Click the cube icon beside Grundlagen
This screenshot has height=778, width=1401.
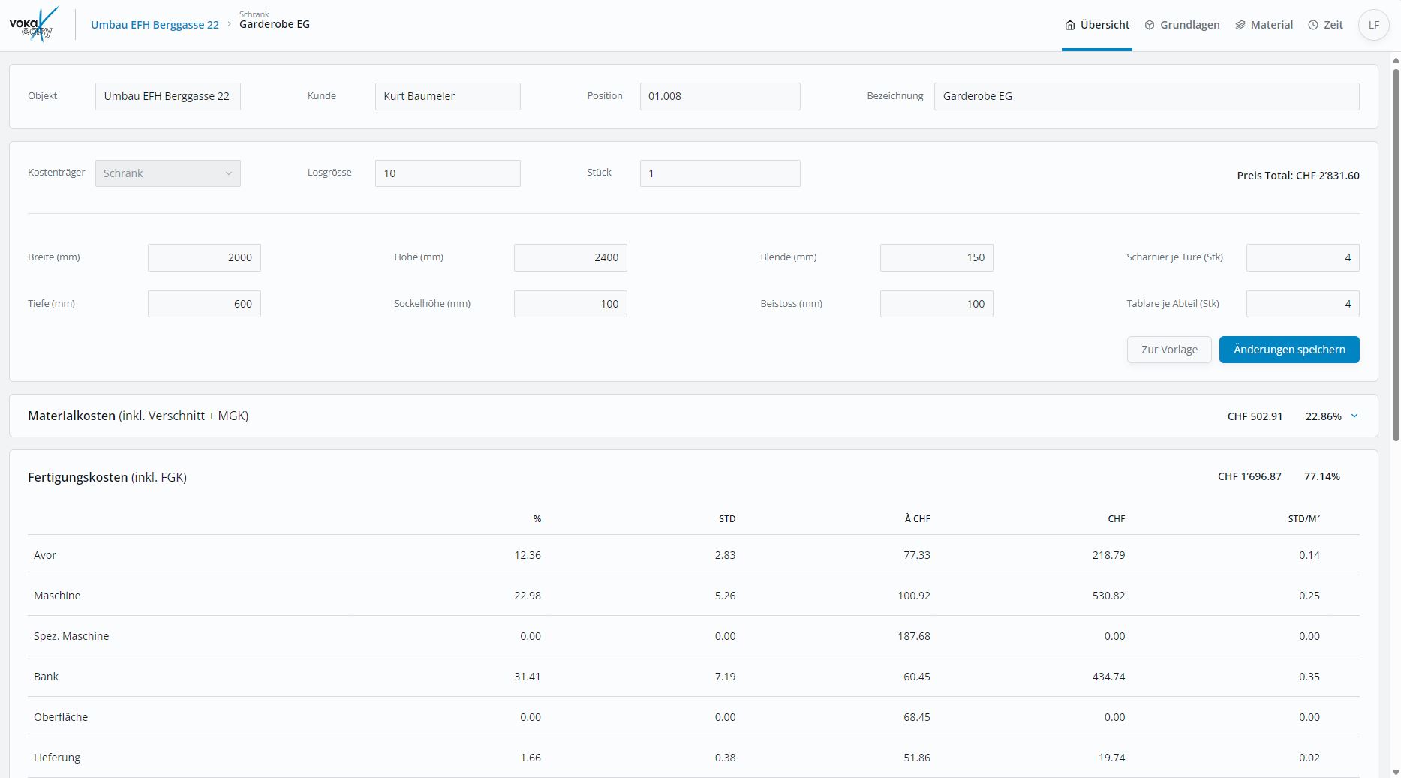[x=1149, y=25]
